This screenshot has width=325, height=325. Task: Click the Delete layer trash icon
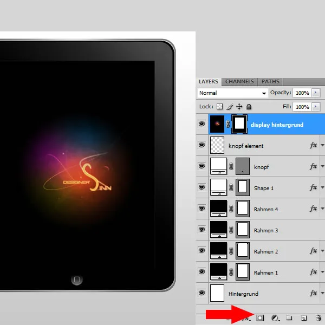coord(319,318)
